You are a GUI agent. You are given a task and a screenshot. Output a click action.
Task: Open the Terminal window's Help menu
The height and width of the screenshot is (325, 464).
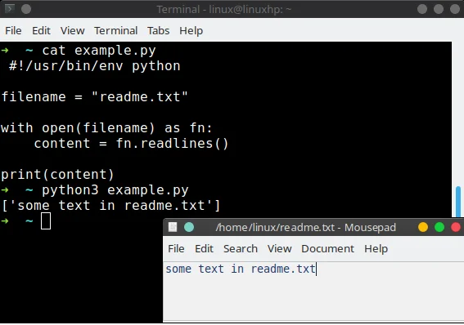191,31
